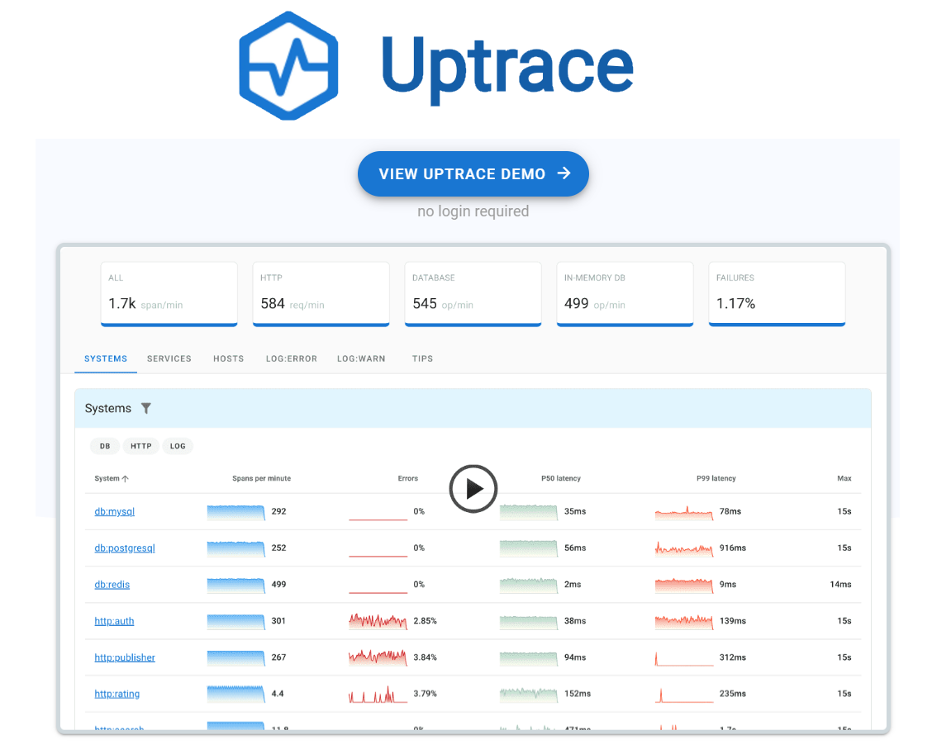Toggle the HTTP filter chip
Image resolution: width=932 pixels, height=754 pixels.
pos(140,446)
